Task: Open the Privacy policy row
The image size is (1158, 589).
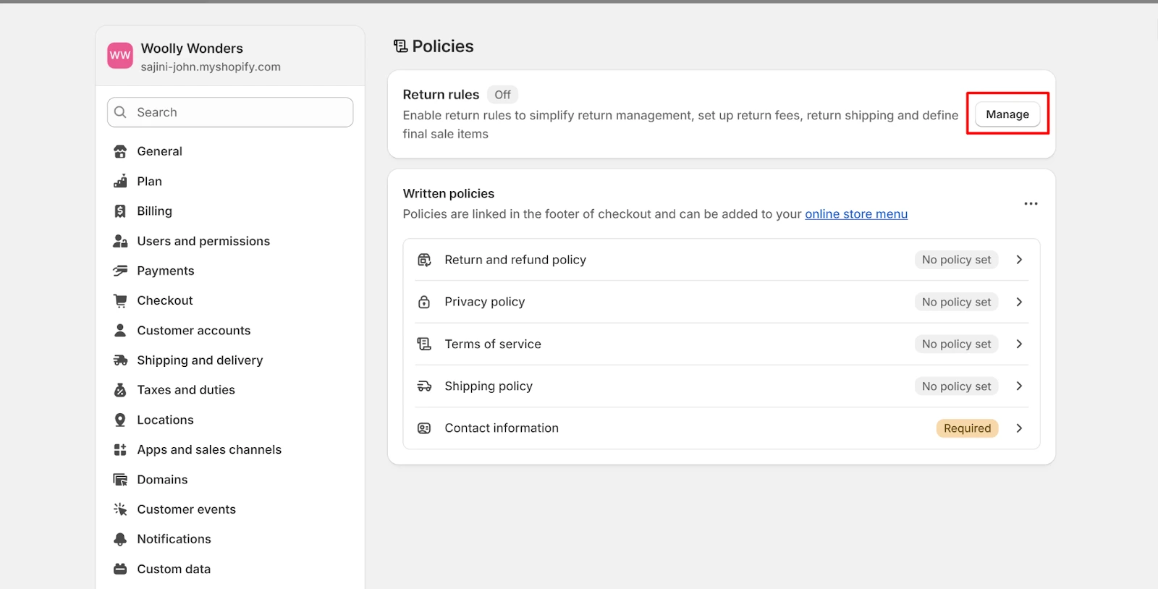Action: coord(722,302)
